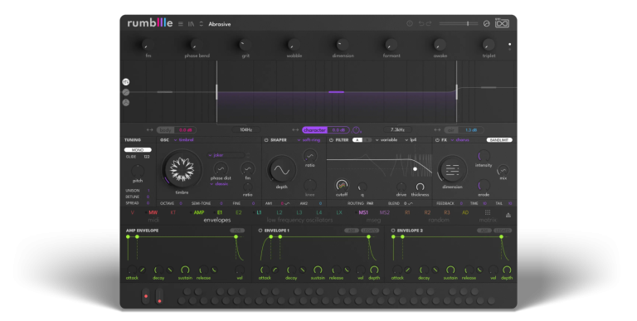This screenshot has height=321, width=637.
Task: Click the 7.3kHz crossover frequency field
Action: point(397,129)
